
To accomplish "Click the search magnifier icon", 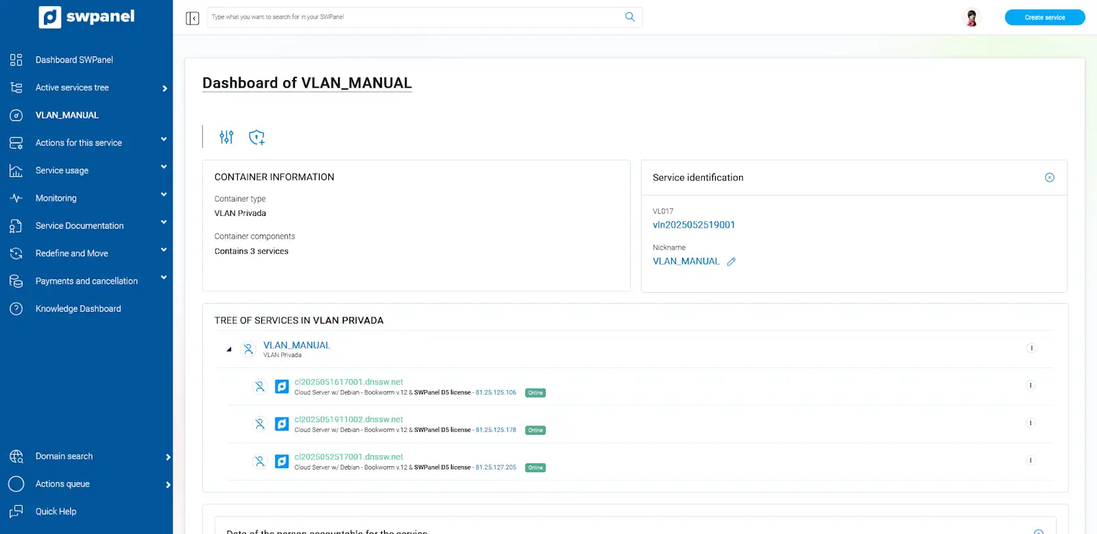I will (629, 17).
